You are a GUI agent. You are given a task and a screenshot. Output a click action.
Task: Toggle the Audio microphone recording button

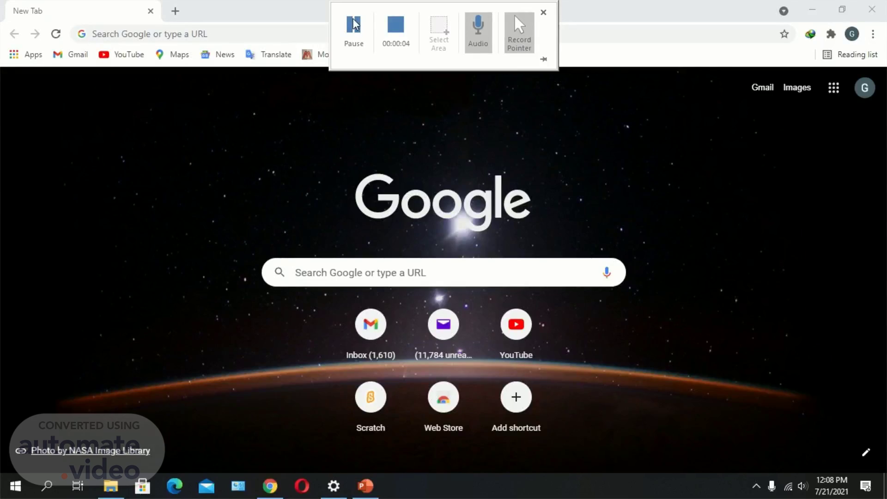[x=478, y=32]
